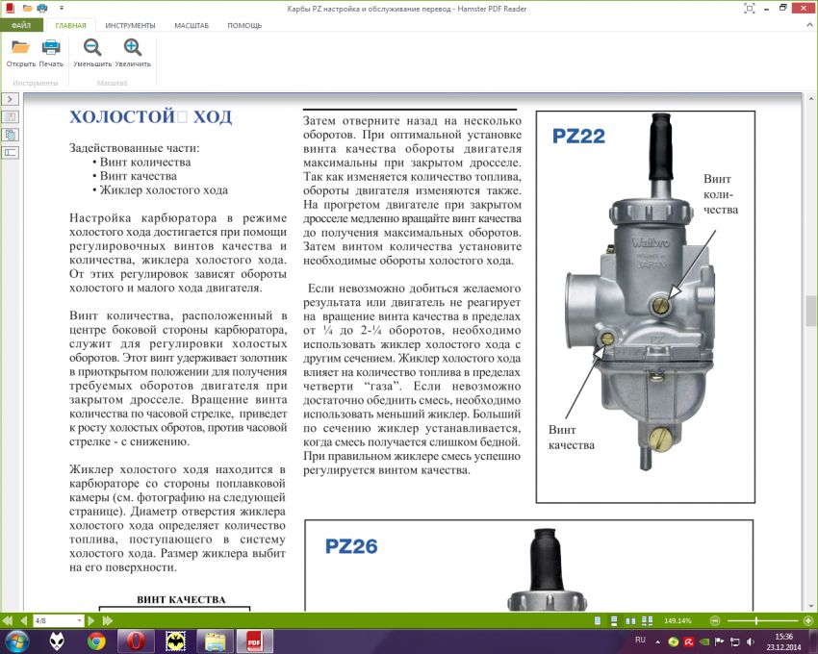Click NVIDIA tray icon
Image resolution: width=818 pixels, height=654 pixels.
pyautogui.click(x=704, y=642)
